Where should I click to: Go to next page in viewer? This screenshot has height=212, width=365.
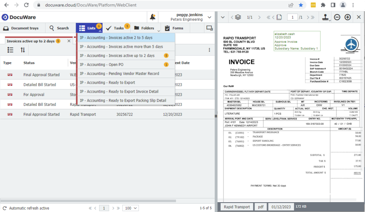308,17
